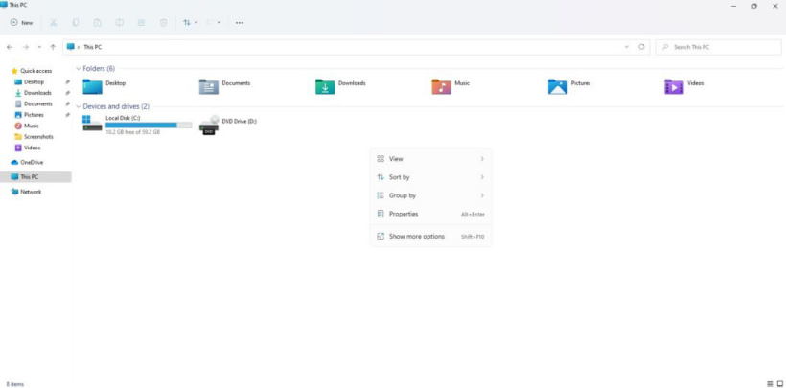The width and height of the screenshot is (786, 388).
Task: Click the 8 items status text
Action: point(15,384)
